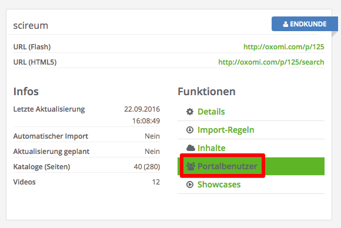Click the Aktualisierung geplant row label
341x228 pixels.
pyautogui.click(x=51, y=152)
